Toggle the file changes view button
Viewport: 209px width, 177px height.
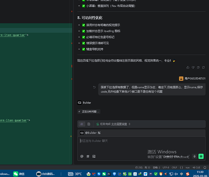pyautogui.click(x=89, y=124)
